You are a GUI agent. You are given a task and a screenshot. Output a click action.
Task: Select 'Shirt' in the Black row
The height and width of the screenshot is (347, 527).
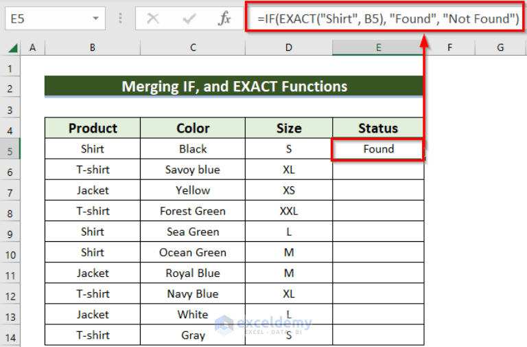[93, 149]
